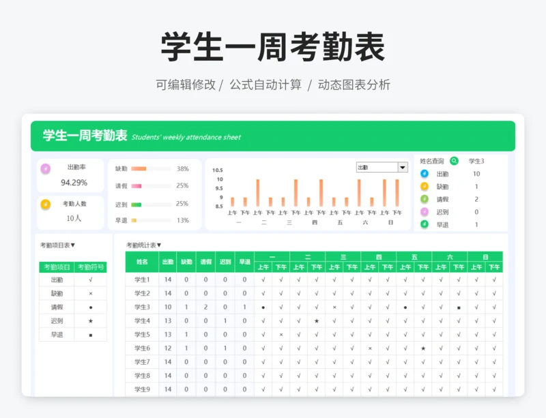
Task: Click the 日 day header in statistics table
Action: point(485,257)
